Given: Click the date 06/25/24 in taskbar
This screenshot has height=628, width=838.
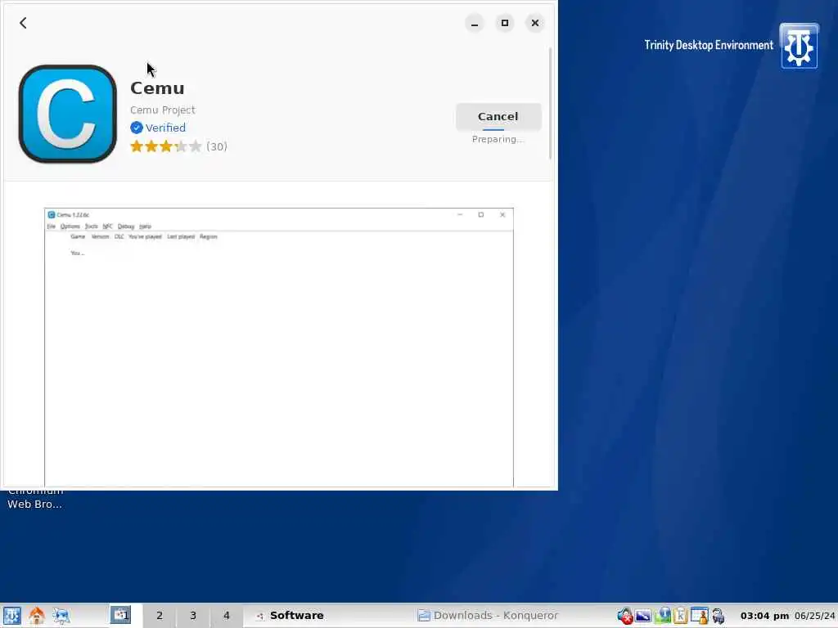Looking at the screenshot, I should pyautogui.click(x=814, y=616).
